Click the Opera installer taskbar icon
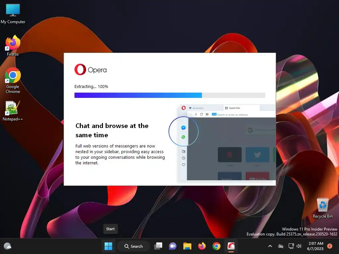This screenshot has height=254, width=339. [x=231, y=246]
